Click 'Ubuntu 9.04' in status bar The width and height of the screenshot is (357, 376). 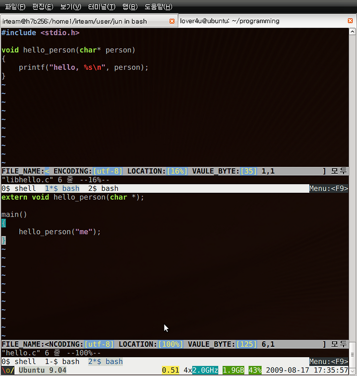point(43,370)
